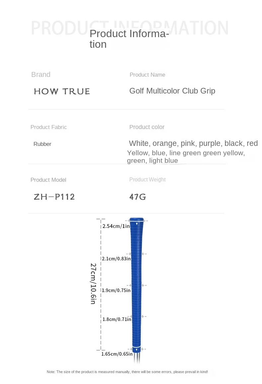Select the Brand field label
This screenshot has width=262, height=384.
point(41,75)
